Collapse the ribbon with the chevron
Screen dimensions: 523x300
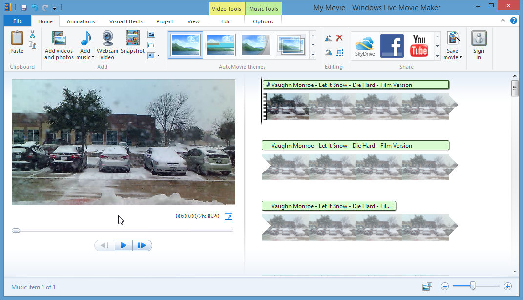pyautogui.click(x=503, y=21)
